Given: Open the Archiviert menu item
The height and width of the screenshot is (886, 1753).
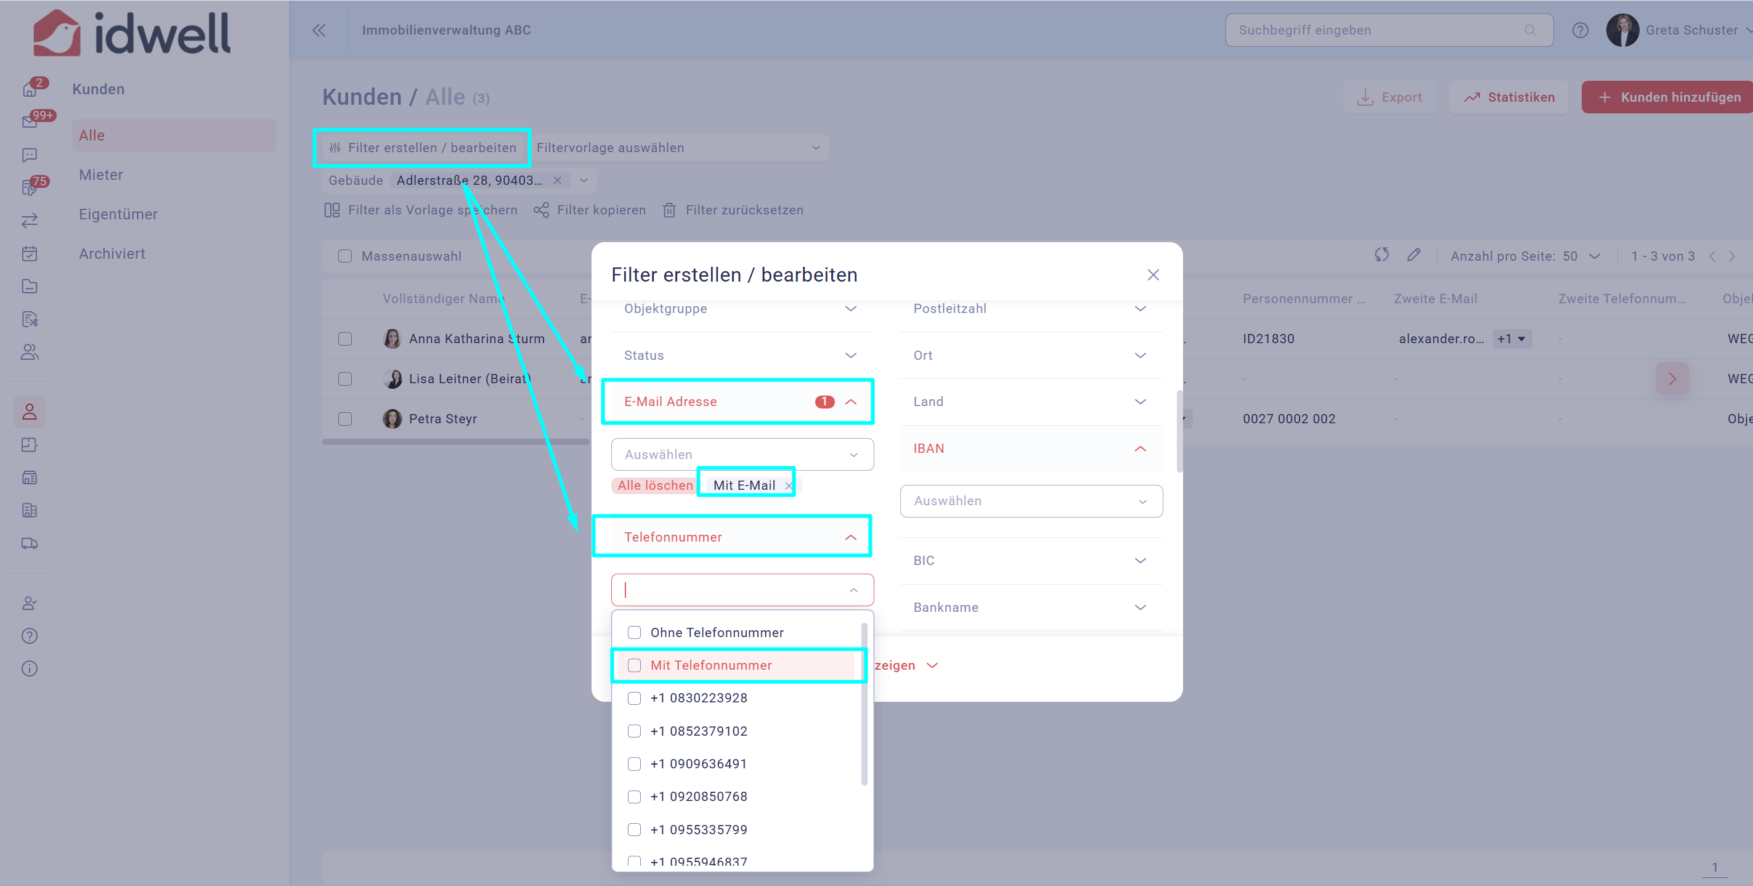Looking at the screenshot, I should [x=112, y=254].
